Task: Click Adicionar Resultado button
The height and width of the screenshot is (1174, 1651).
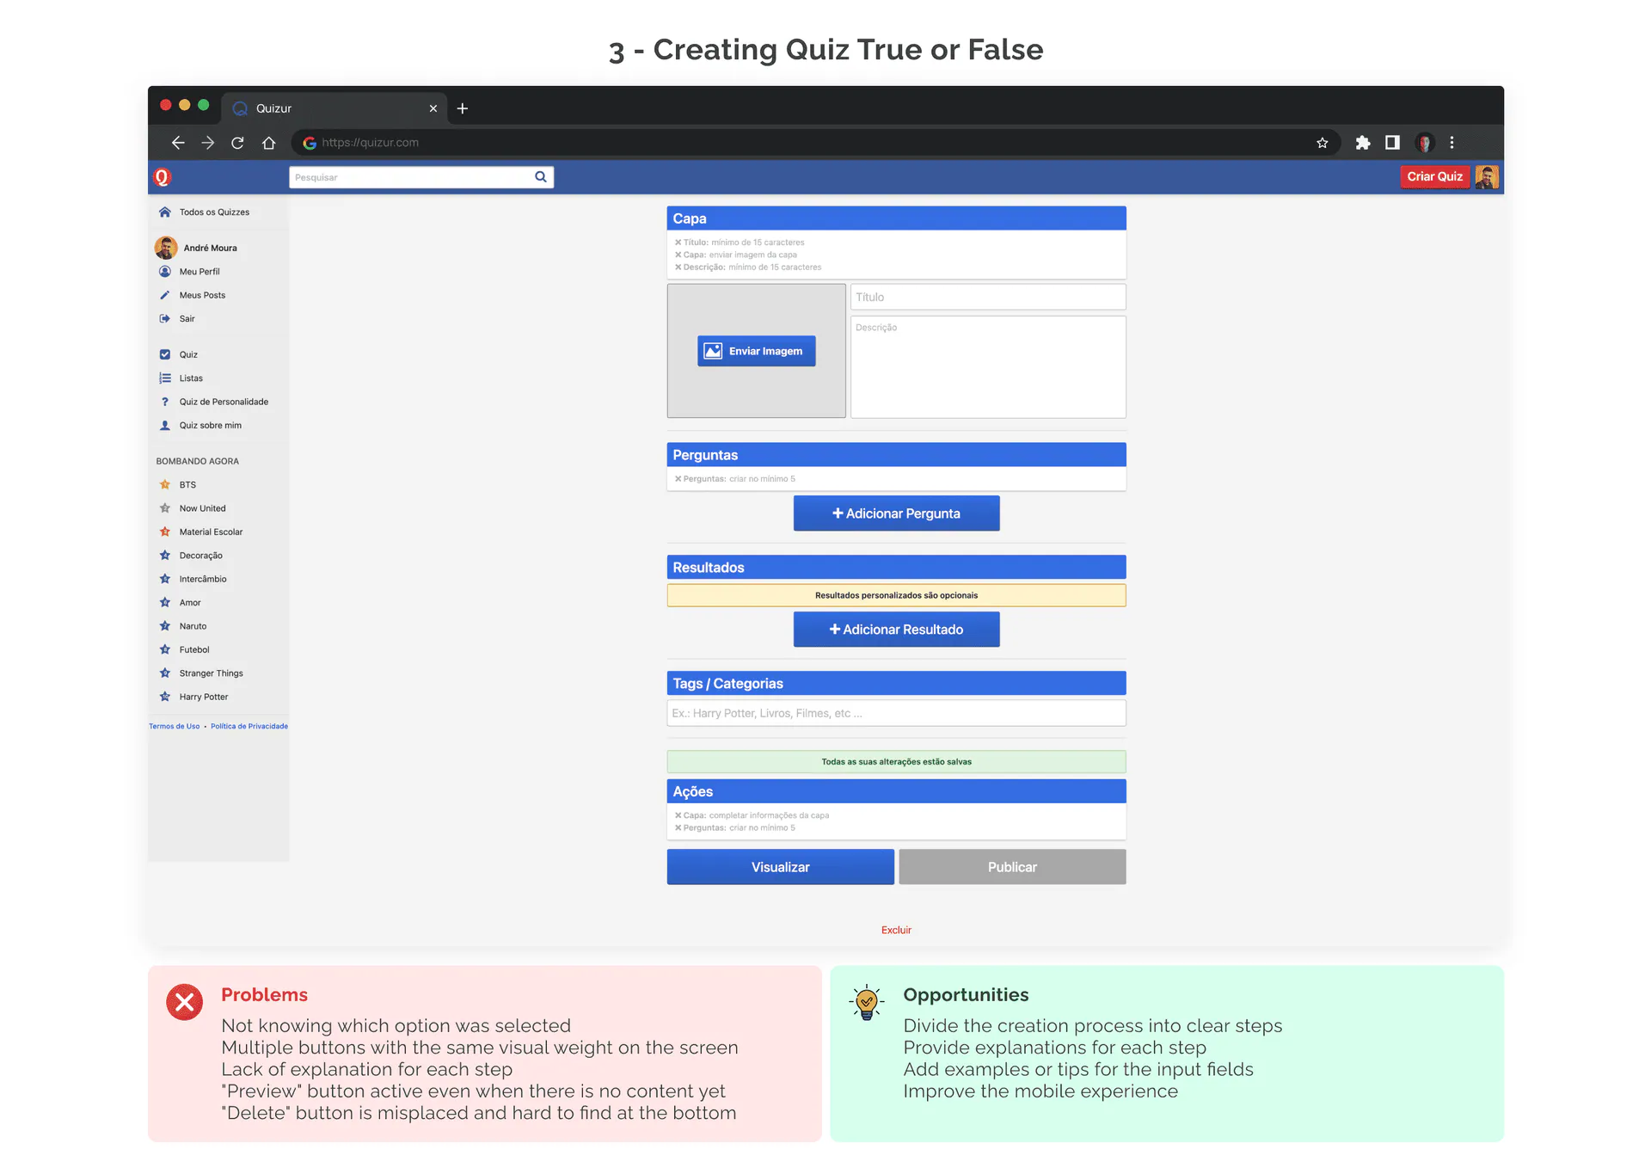Action: [x=897, y=630]
